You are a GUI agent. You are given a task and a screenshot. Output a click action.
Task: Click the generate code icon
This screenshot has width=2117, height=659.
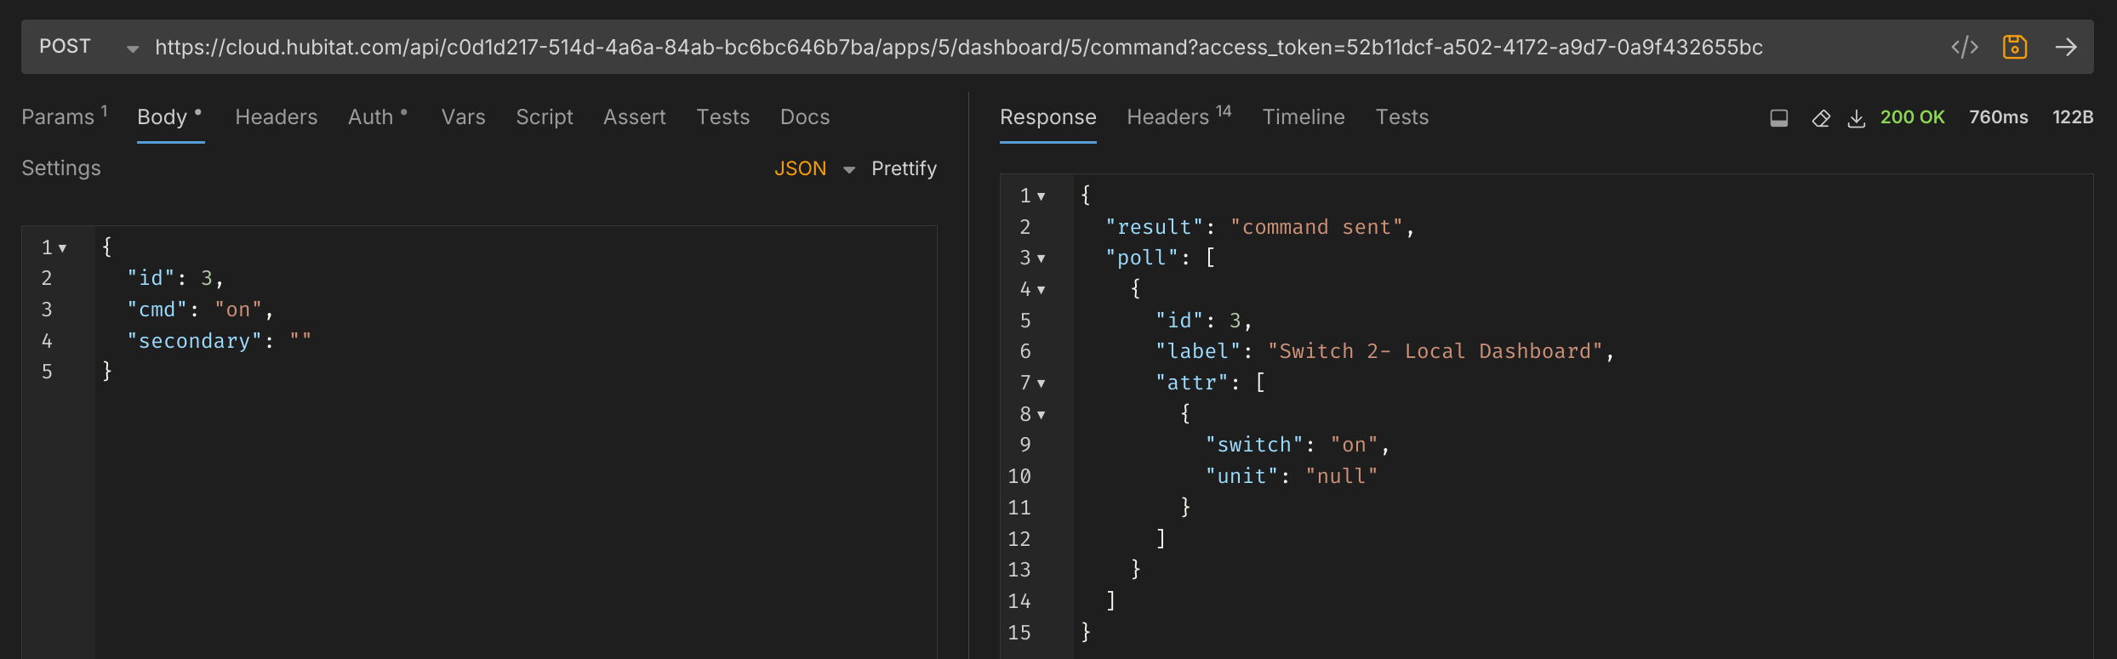(1964, 48)
